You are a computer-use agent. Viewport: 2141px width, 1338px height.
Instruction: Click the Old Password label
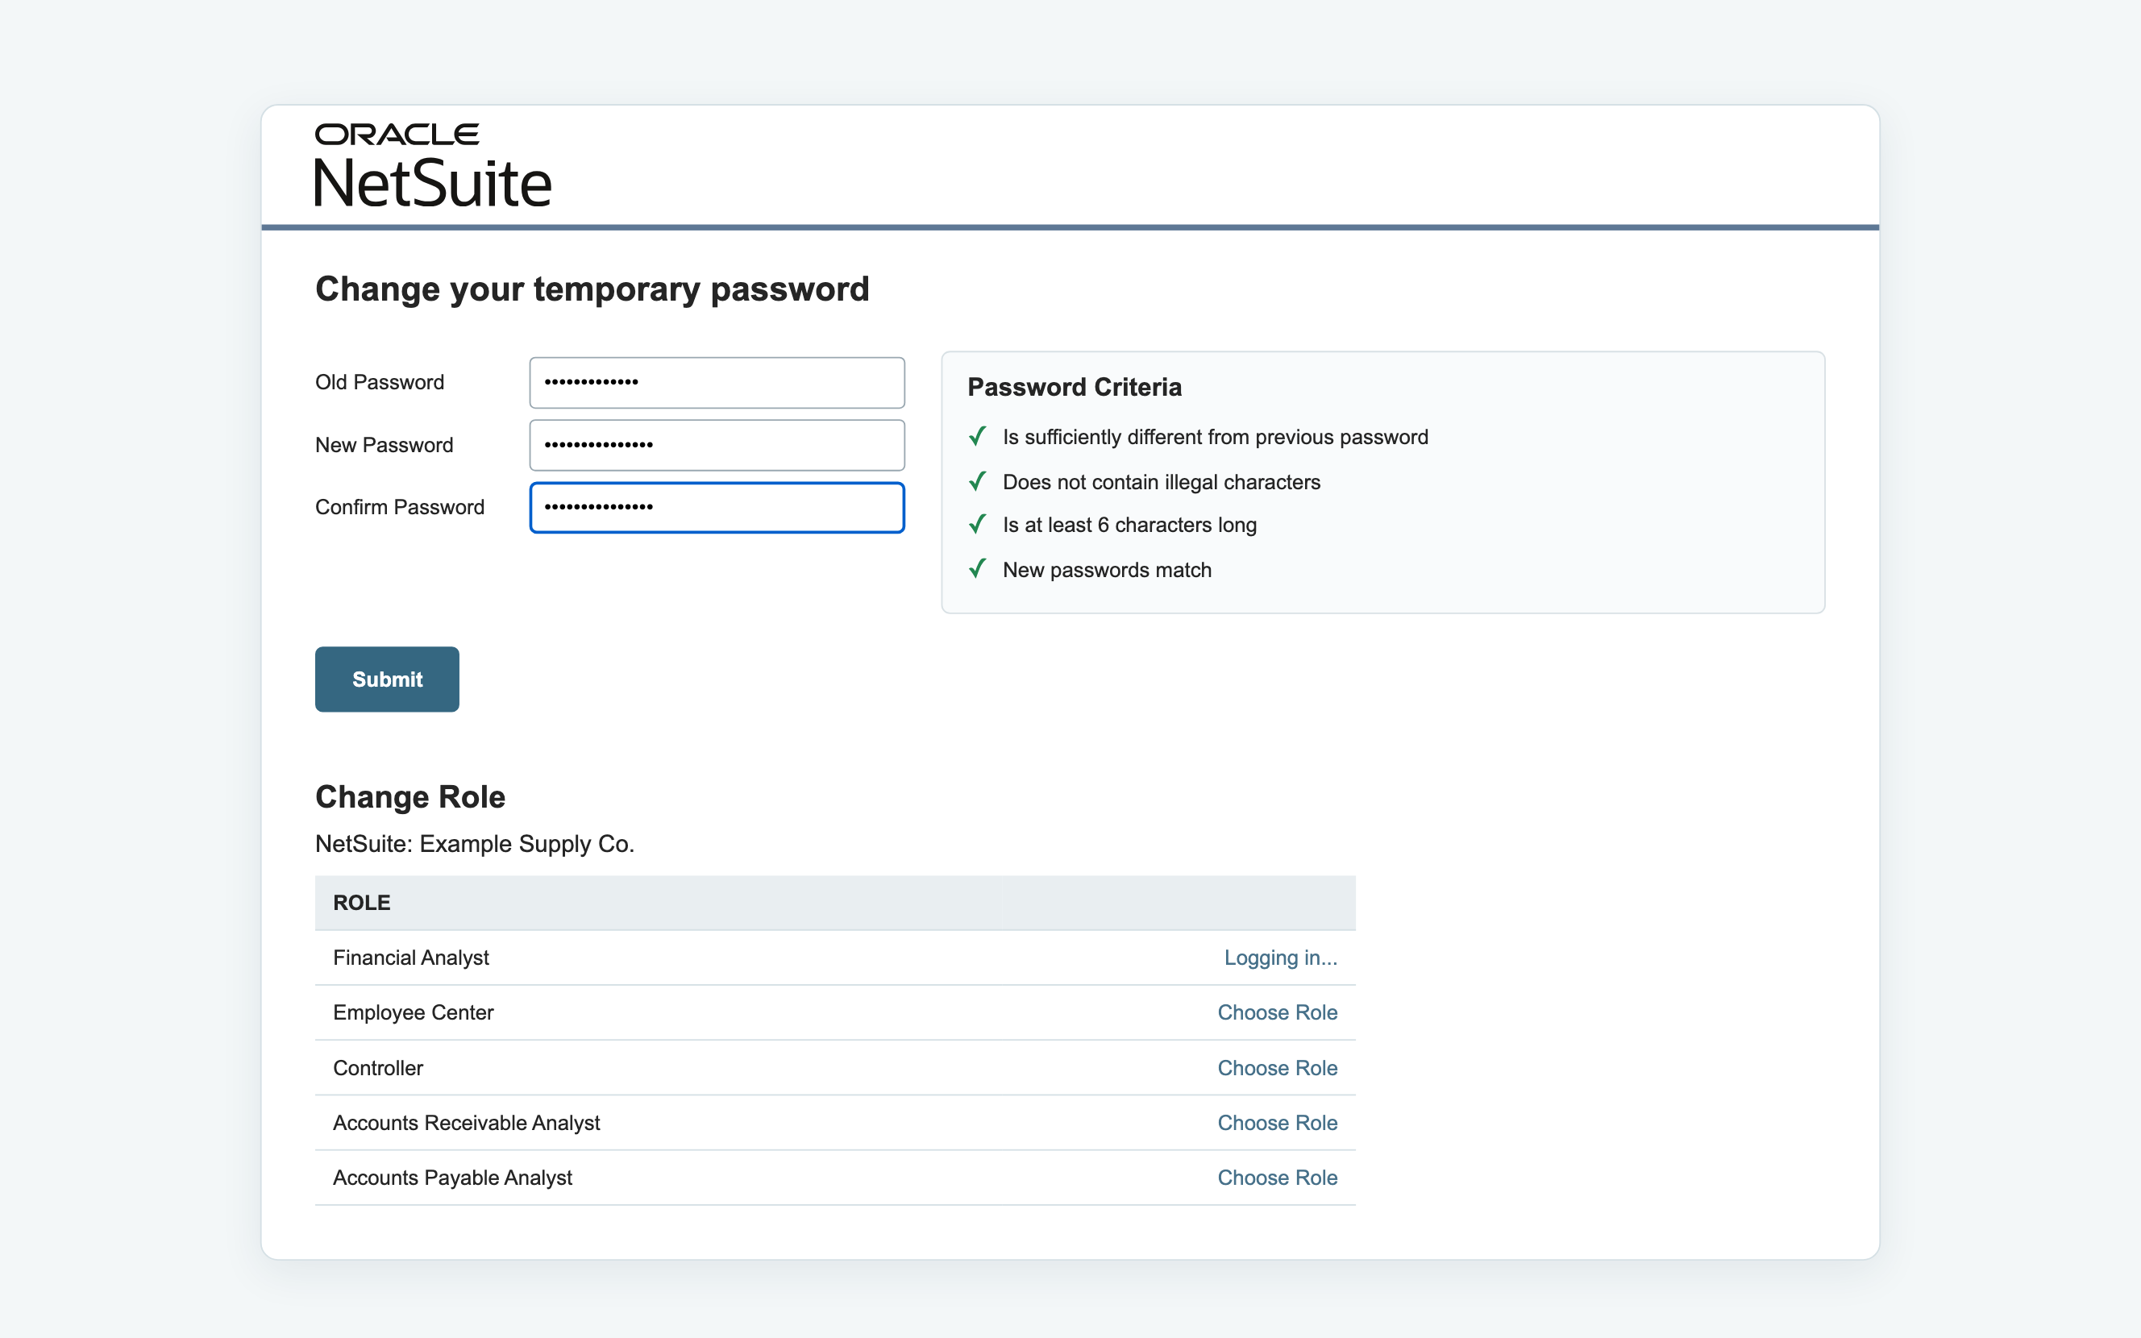[x=380, y=382]
